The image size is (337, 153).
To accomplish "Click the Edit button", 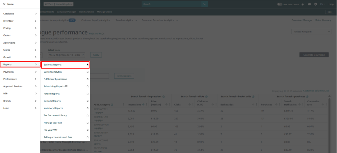I will pyautogui.click(x=329, y=12).
